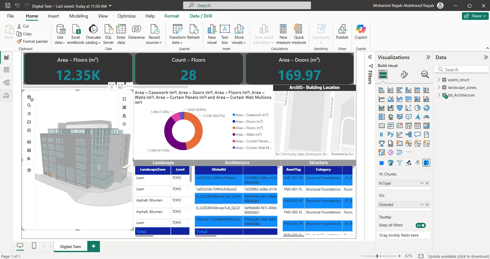
Task: Click the update available notification
Action: pos(458,256)
